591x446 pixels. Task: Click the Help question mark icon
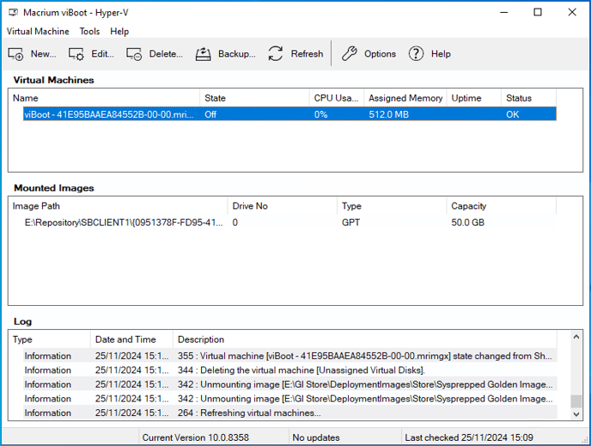(x=416, y=53)
